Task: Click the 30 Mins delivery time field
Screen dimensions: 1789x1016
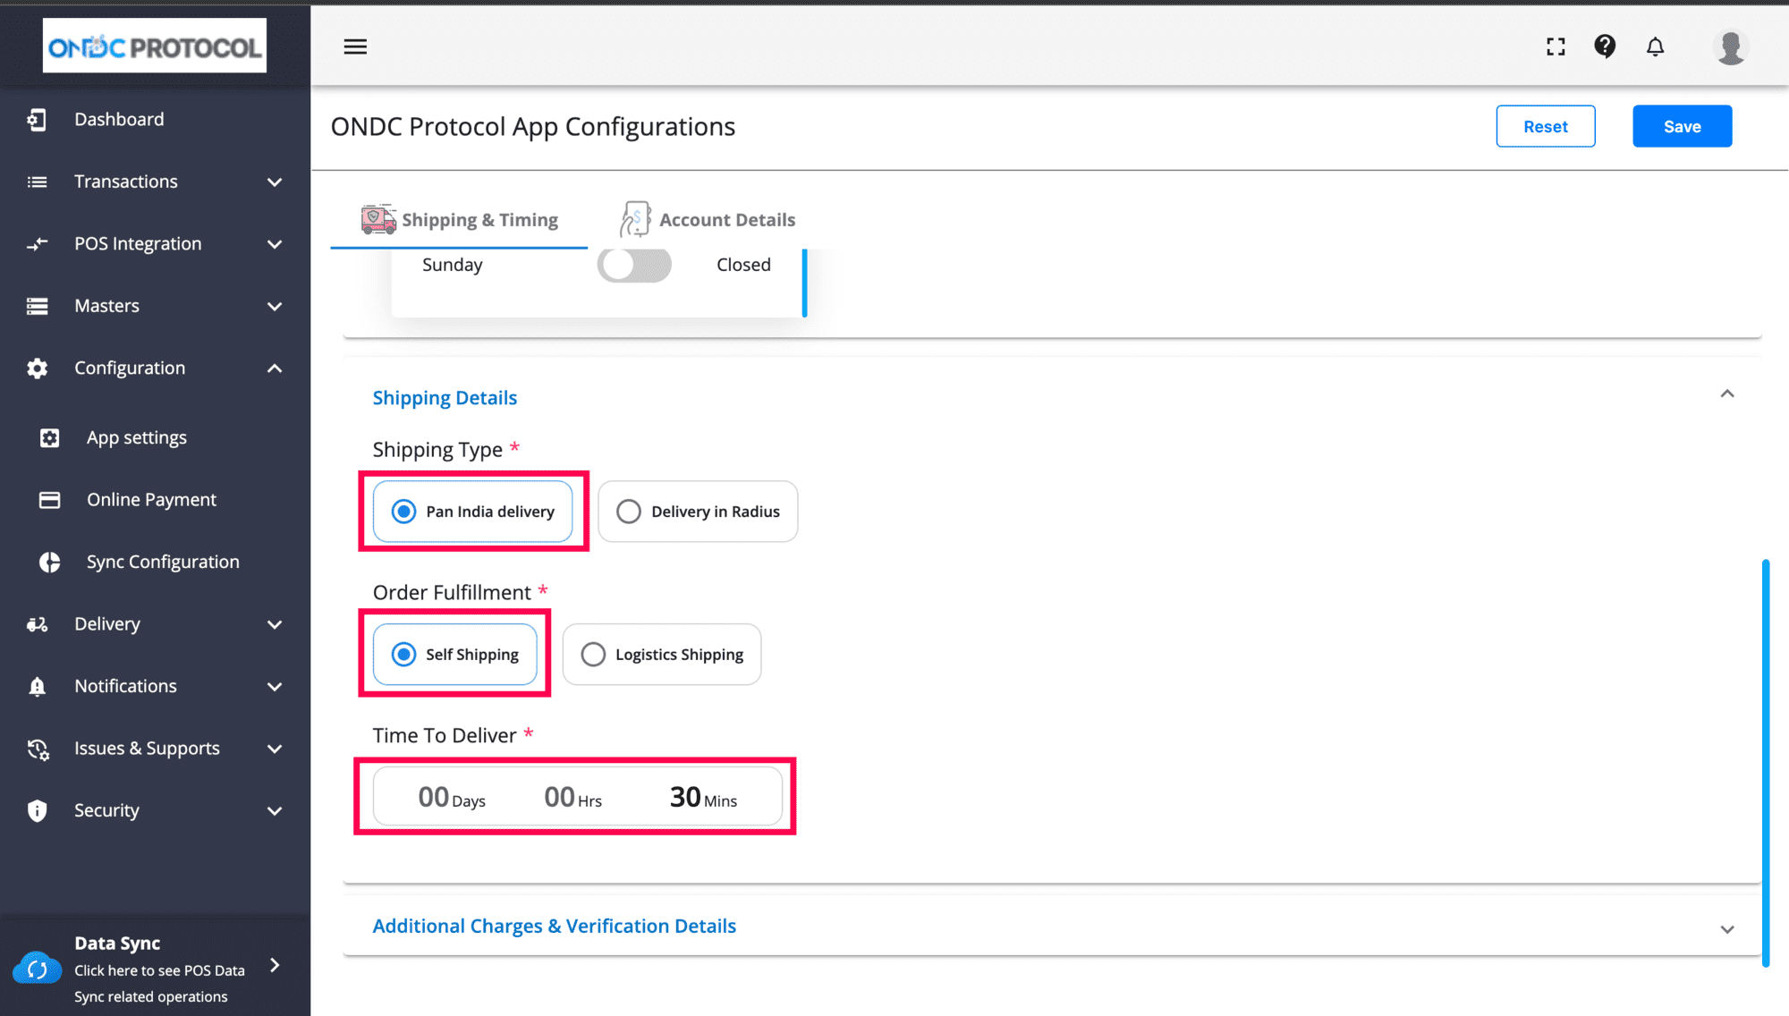Action: [703, 797]
